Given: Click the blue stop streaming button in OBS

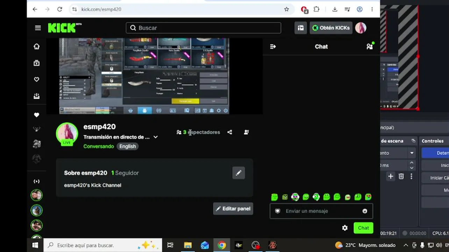Looking at the screenshot, I should pyautogui.click(x=435, y=153).
